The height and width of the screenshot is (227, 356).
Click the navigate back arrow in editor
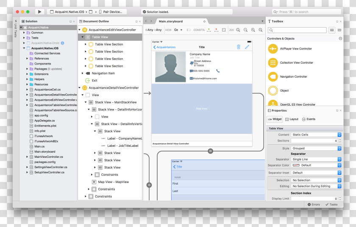pyautogui.click(x=146, y=21)
